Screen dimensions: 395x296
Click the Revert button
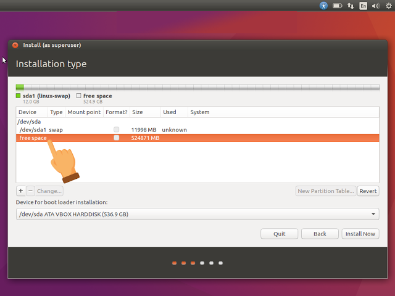(368, 191)
